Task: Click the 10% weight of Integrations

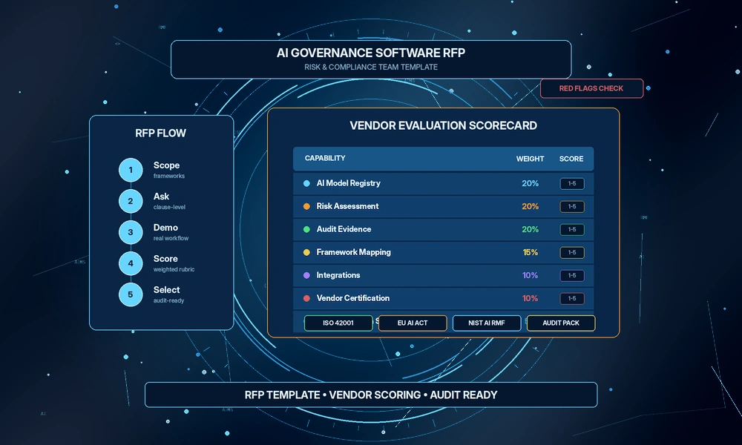Action: [530, 275]
